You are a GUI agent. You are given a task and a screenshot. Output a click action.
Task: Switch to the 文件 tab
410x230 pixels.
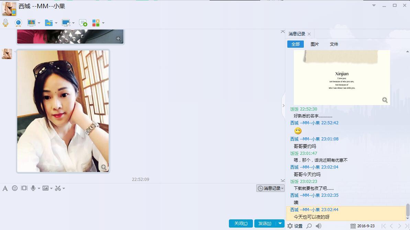(x=334, y=44)
